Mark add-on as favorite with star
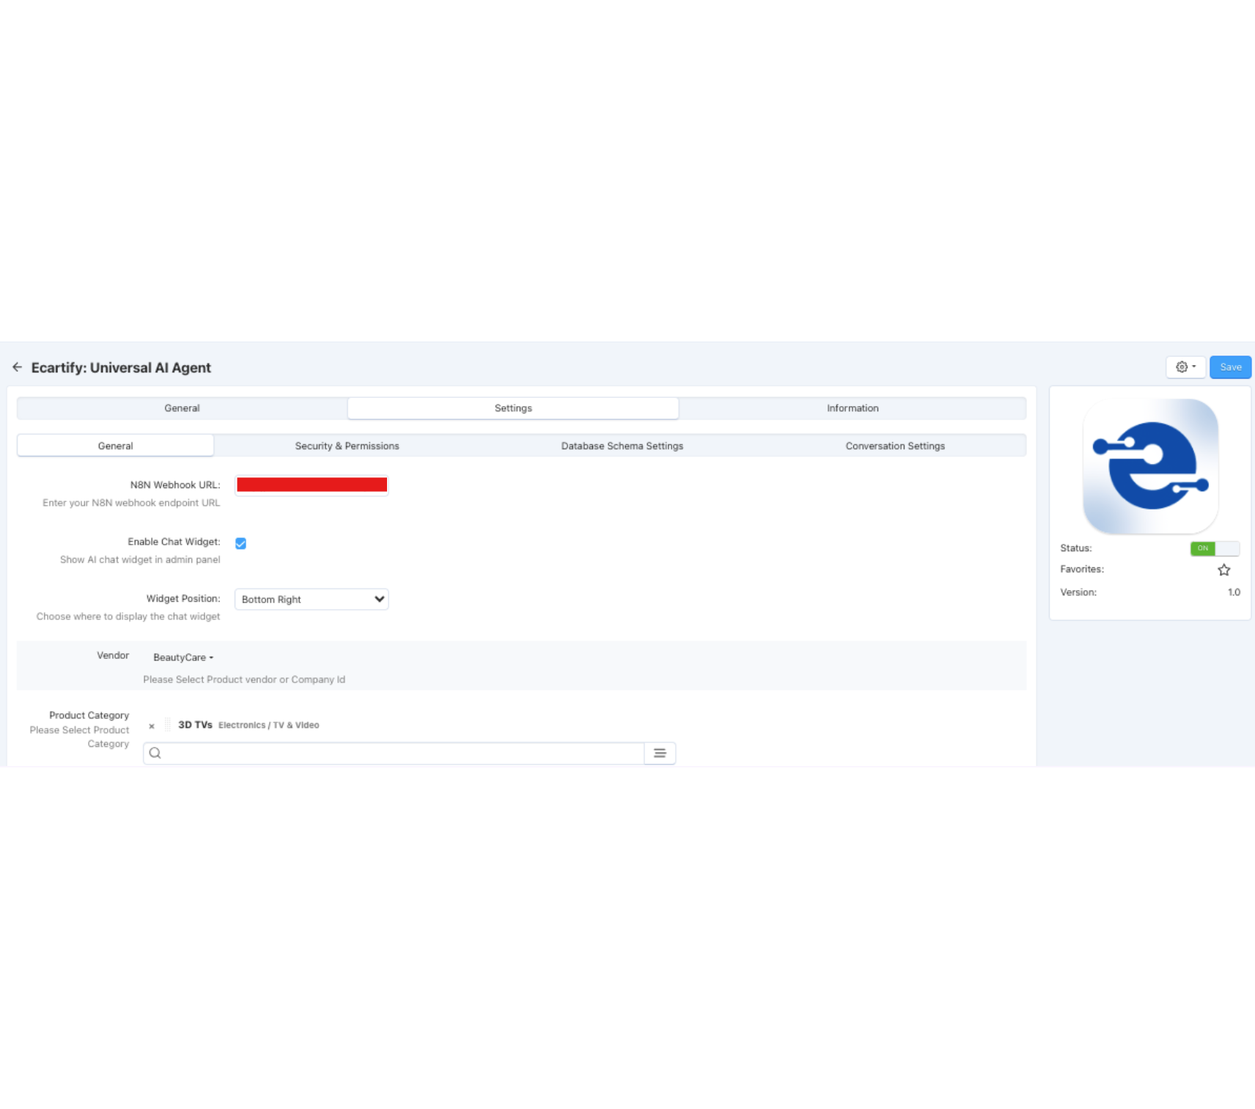The width and height of the screenshot is (1255, 1109). [x=1223, y=570]
